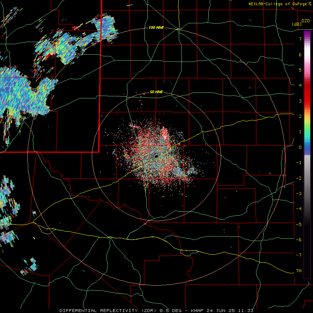Click the 100 NMI range ring label

(x=156, y=27)
